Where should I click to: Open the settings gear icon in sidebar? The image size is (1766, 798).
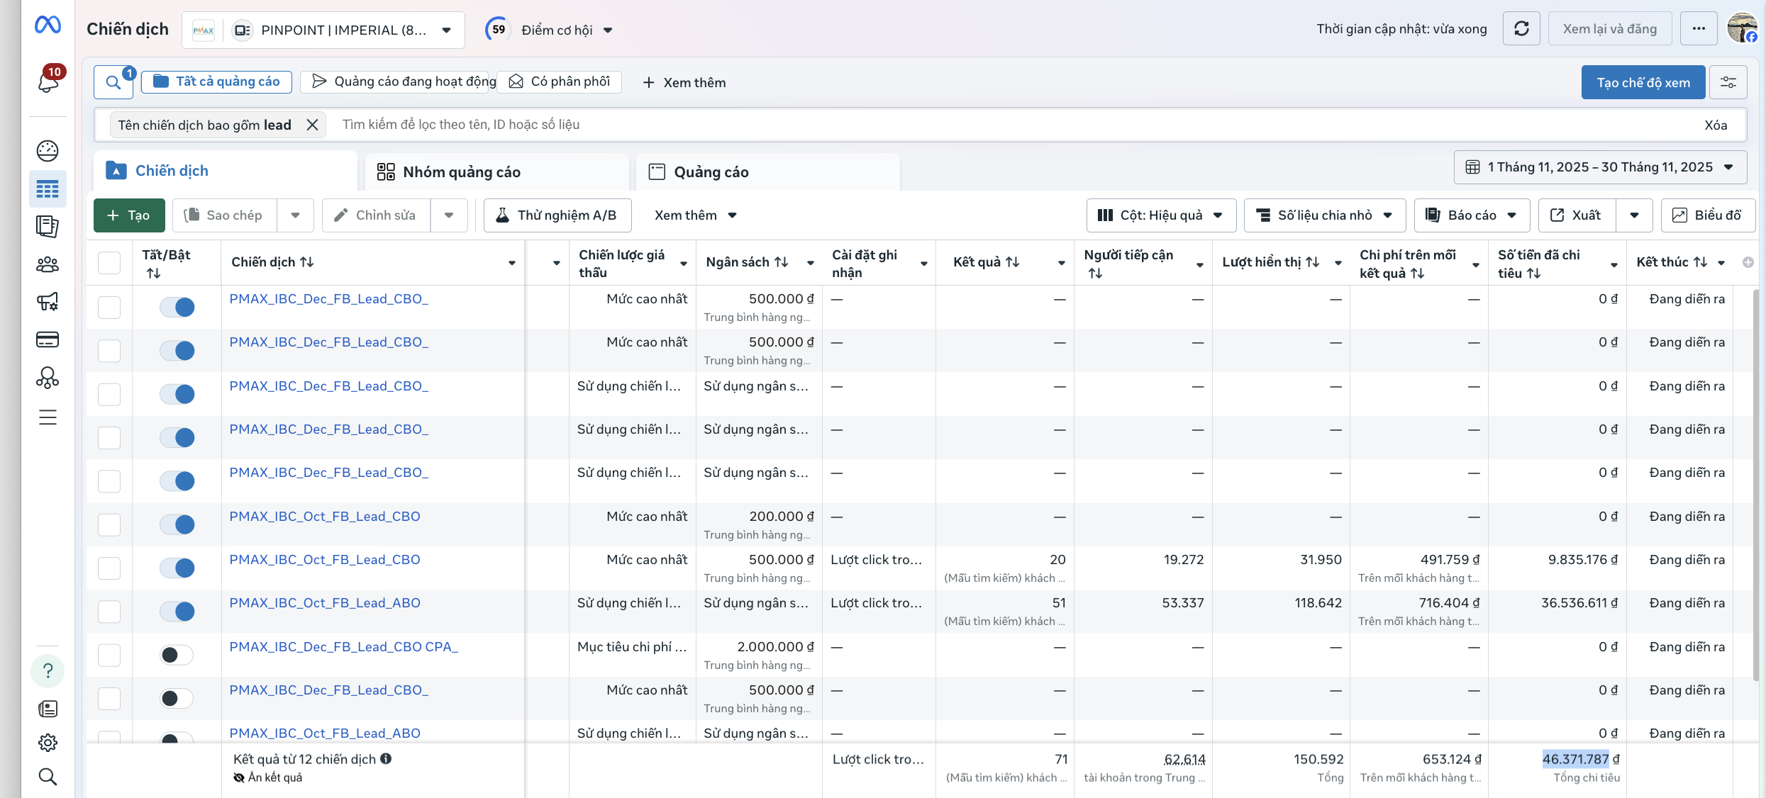pyautogui.click(x=48, y=742)
